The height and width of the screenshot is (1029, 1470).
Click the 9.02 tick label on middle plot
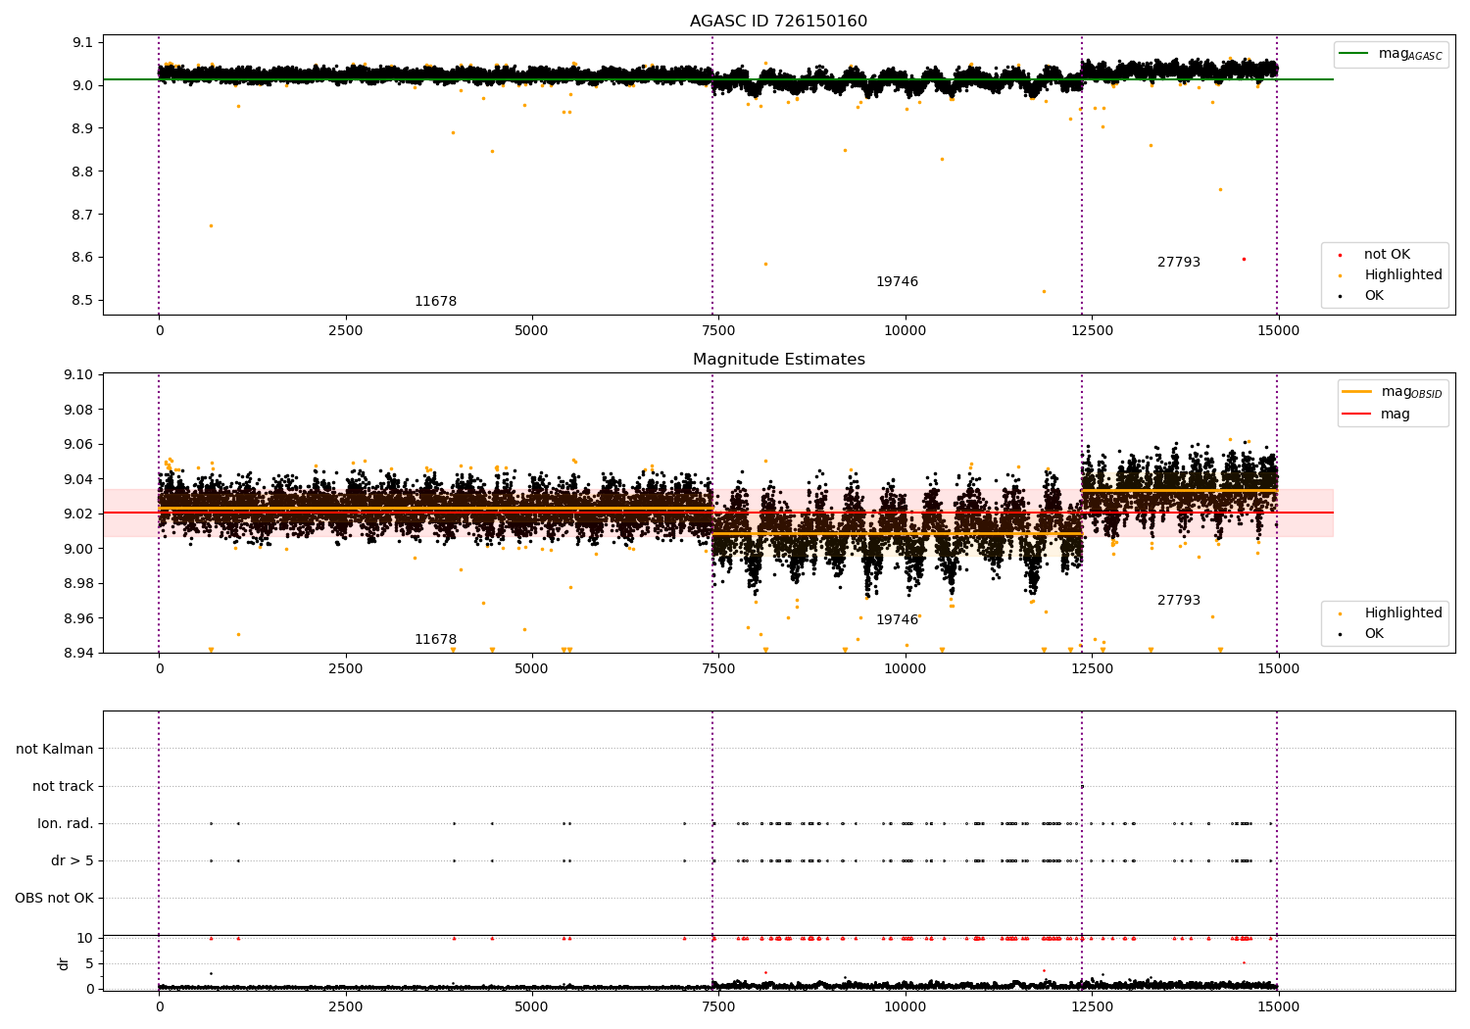point(78,514)
